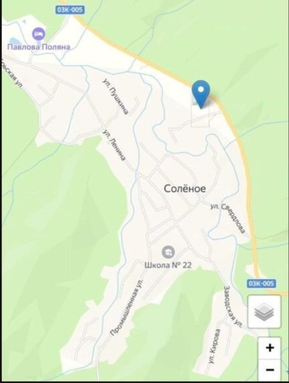This screenshot has width=289, height=383.
Task: Click the 03K-005 road badge at top
Action: pos(70,10)
